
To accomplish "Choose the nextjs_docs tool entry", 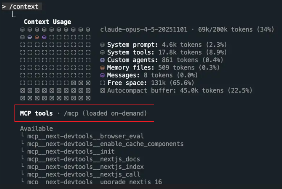I will point(84,159).
